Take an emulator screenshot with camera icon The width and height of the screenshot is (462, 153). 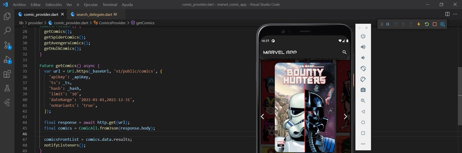[x=363, y=90]
